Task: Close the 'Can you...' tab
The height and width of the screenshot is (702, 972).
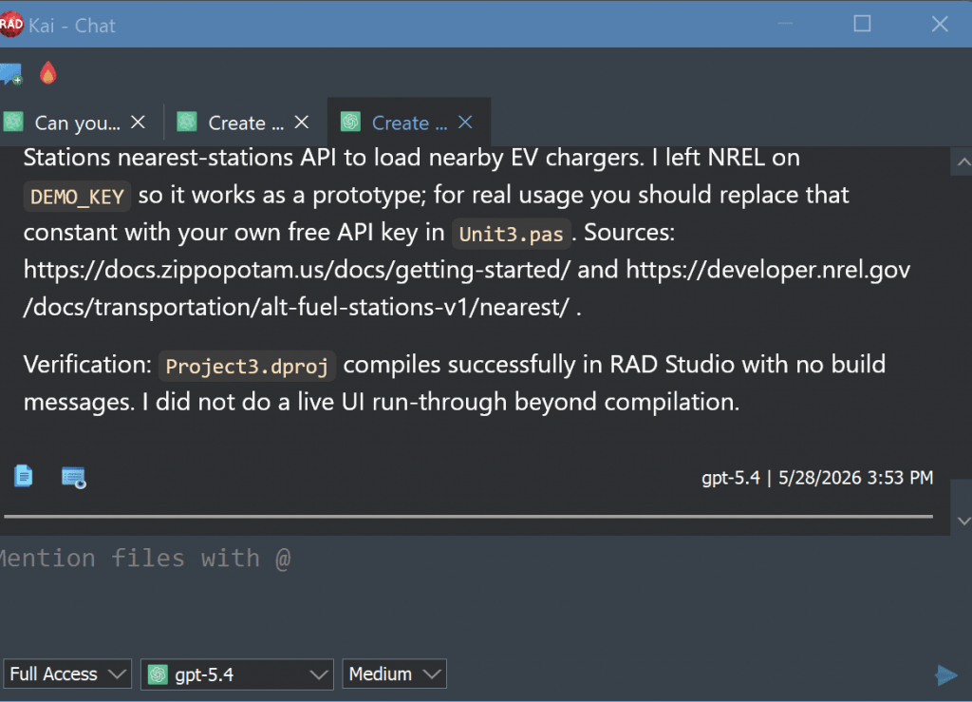Action: click(139, 123)
